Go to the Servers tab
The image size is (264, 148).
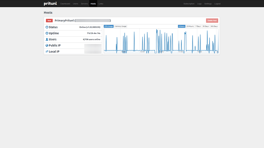coord(84,4)
